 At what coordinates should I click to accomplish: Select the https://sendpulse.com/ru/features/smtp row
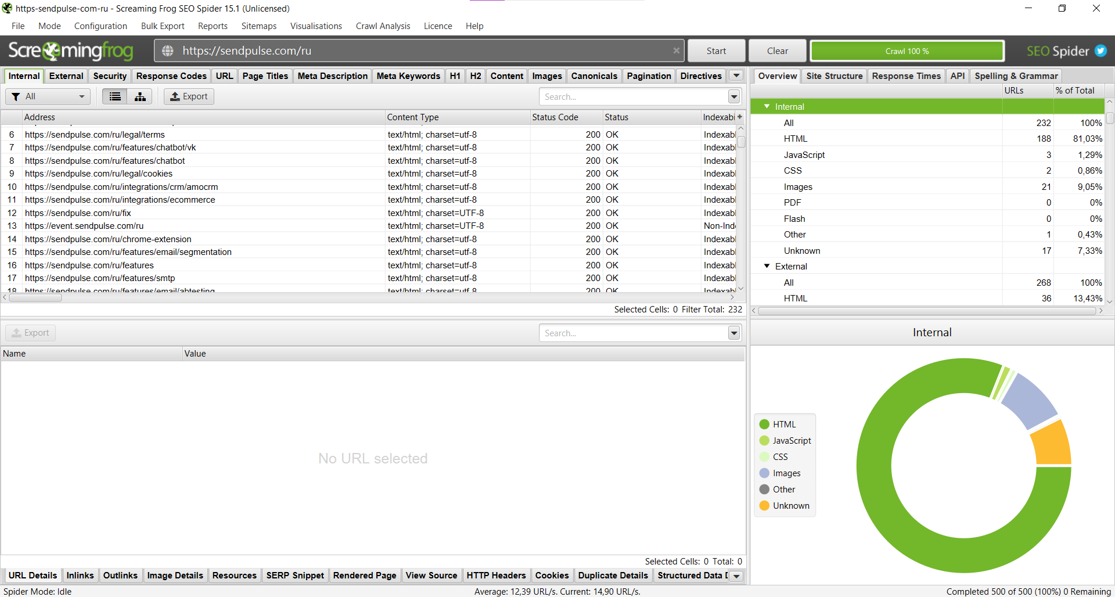(x=369, y=278)
